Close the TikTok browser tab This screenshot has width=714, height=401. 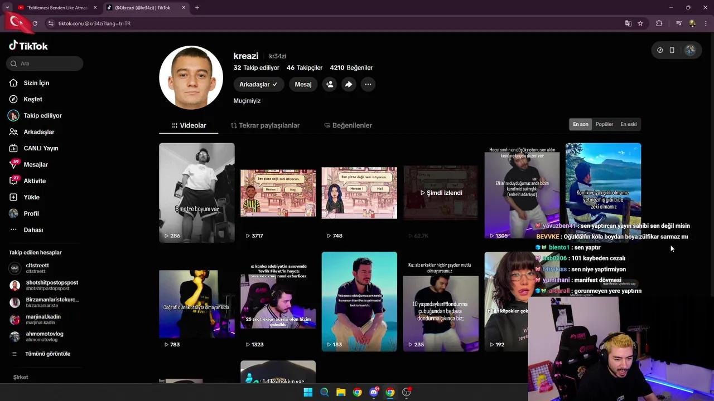[184, 8]
